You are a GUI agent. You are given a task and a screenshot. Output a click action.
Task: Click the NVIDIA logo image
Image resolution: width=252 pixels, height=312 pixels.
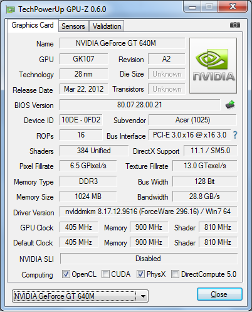213,65
